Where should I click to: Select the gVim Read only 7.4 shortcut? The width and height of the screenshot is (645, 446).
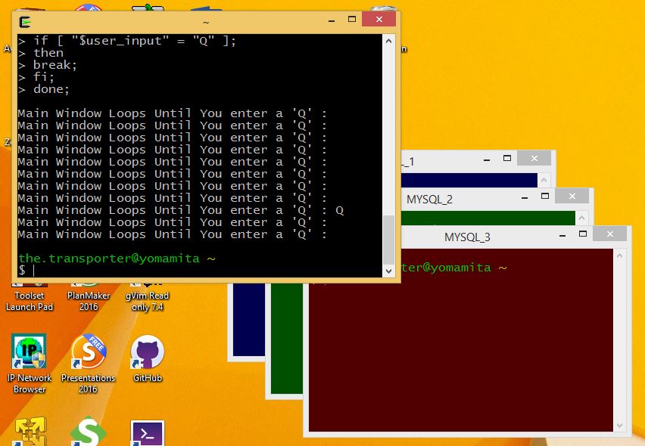point(148,296)
